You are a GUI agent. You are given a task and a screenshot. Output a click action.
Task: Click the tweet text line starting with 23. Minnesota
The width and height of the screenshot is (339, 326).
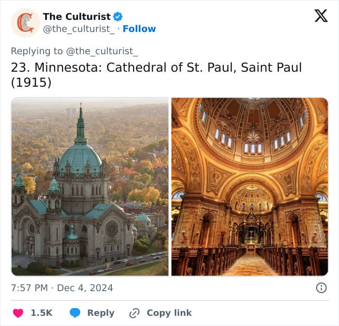click(x=156, y=67)
